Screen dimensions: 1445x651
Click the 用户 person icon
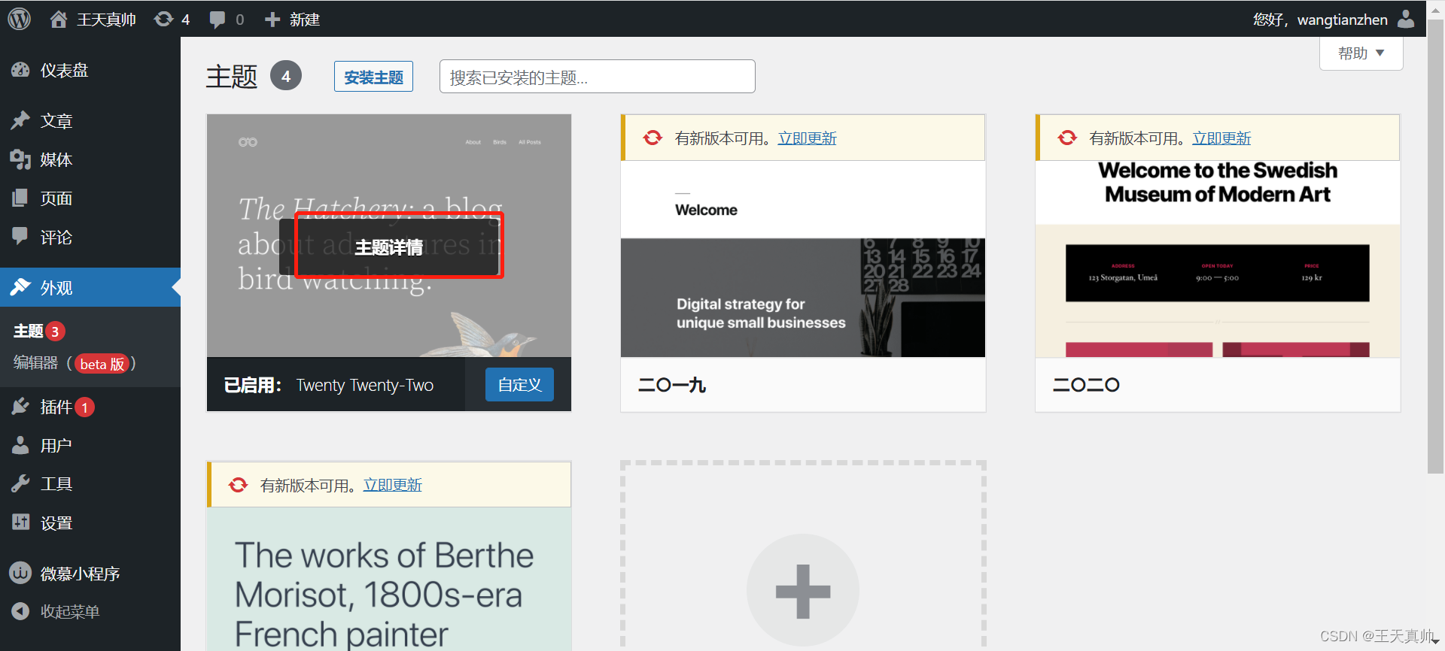point(20,445)
